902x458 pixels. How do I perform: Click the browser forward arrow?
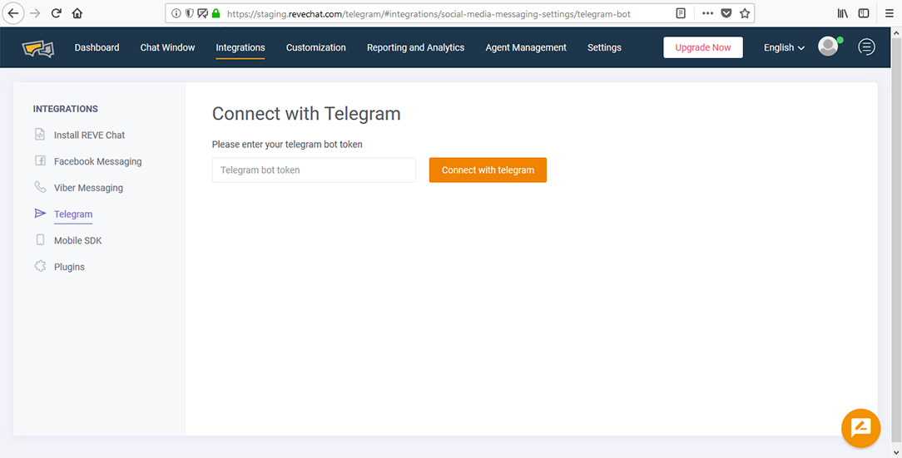coord(36,13)
